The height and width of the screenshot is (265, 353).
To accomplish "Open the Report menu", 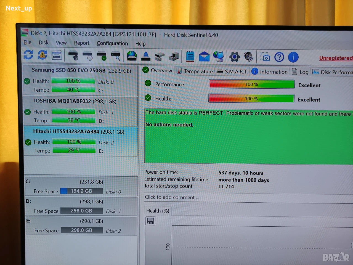I will tap(81, 43).
